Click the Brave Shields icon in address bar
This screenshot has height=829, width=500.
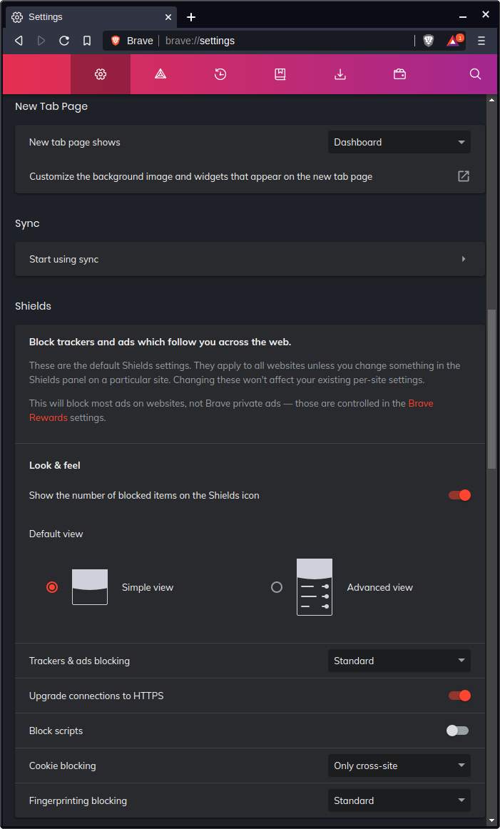[428, 41]
